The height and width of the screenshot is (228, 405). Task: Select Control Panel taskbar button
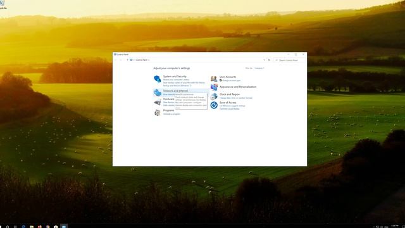pos(64,226)
